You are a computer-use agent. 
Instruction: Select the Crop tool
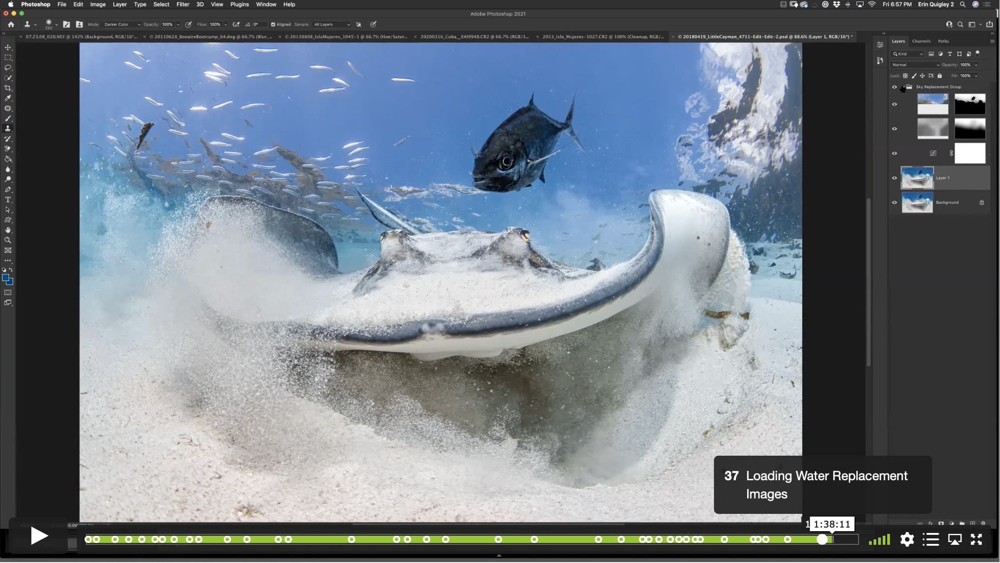point(8,88)
